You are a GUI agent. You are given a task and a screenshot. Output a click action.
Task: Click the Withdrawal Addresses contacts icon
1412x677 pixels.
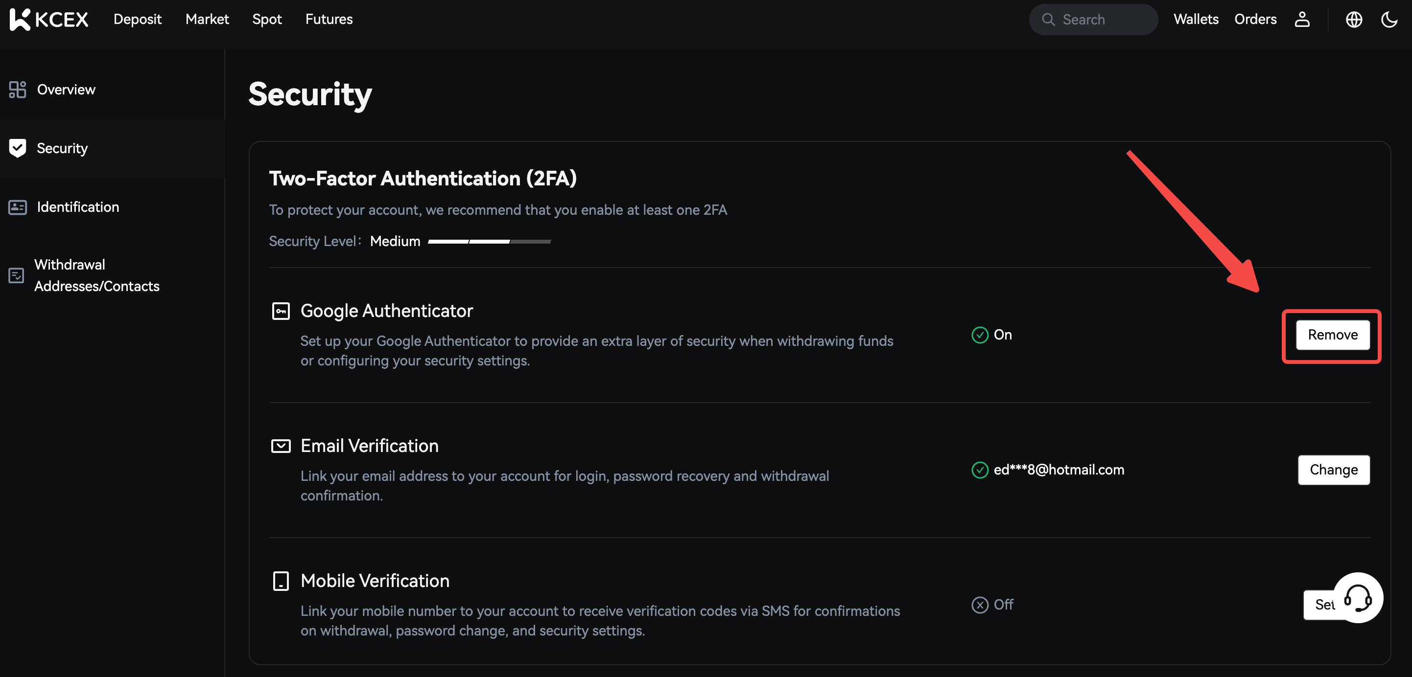17,275
